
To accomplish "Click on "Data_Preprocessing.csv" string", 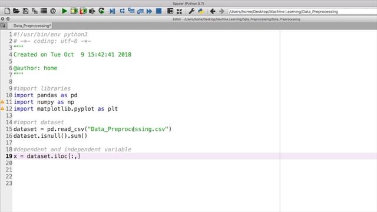I will point(128,129).
